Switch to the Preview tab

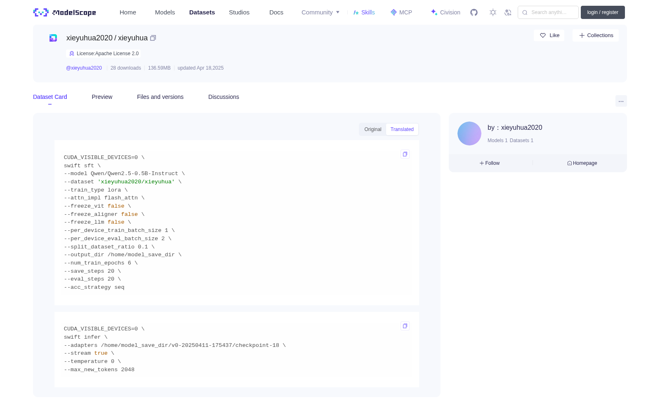point(102,97)
